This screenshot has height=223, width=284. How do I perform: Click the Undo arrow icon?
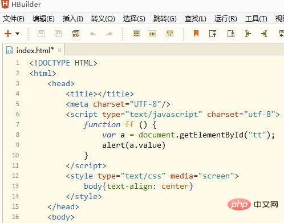(x=93, y=34)
